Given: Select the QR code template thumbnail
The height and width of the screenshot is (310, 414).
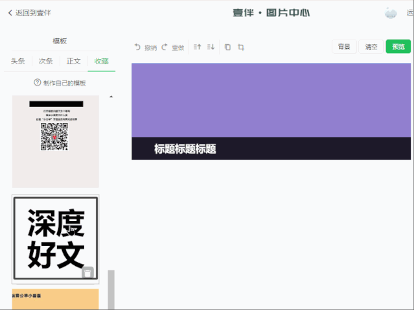Looking at the screenshot, I should click(x=55, y=141).
